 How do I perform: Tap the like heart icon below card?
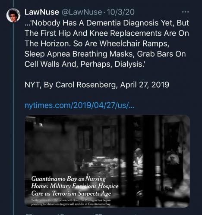tap(99, 214)
